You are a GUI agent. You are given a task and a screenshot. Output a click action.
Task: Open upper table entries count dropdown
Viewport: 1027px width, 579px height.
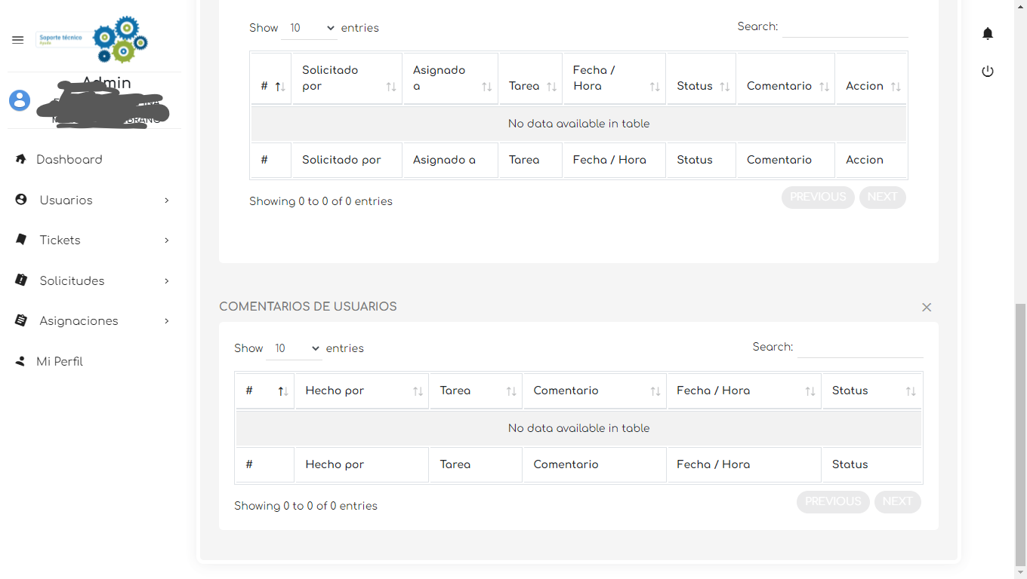[309, 28]
